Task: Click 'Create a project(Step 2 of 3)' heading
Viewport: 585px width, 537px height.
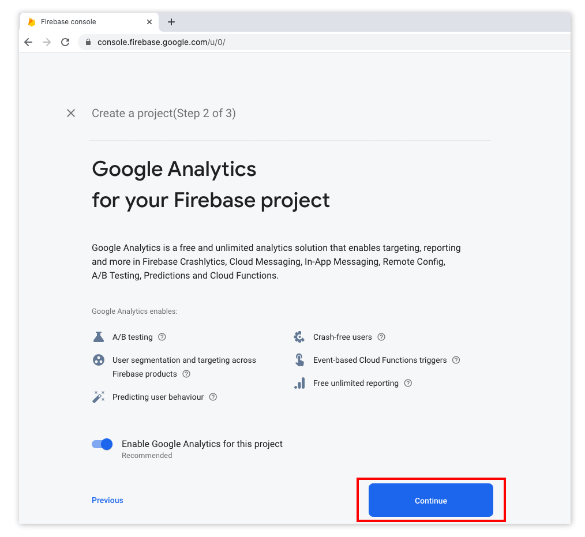Action: coord(164,114)
